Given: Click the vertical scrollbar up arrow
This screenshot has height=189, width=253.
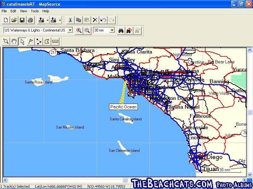Looking at the screenshot, I should 250,50.
